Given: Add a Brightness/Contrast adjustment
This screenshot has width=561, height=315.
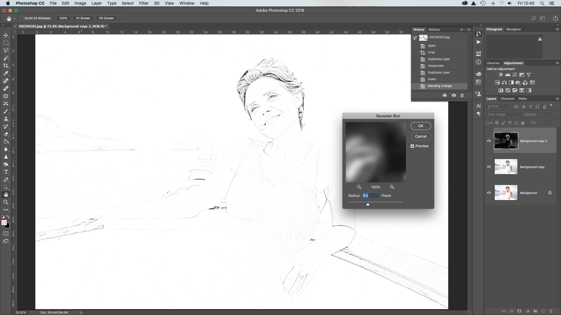Looking at the screenshot, I should tap(500, 75).
